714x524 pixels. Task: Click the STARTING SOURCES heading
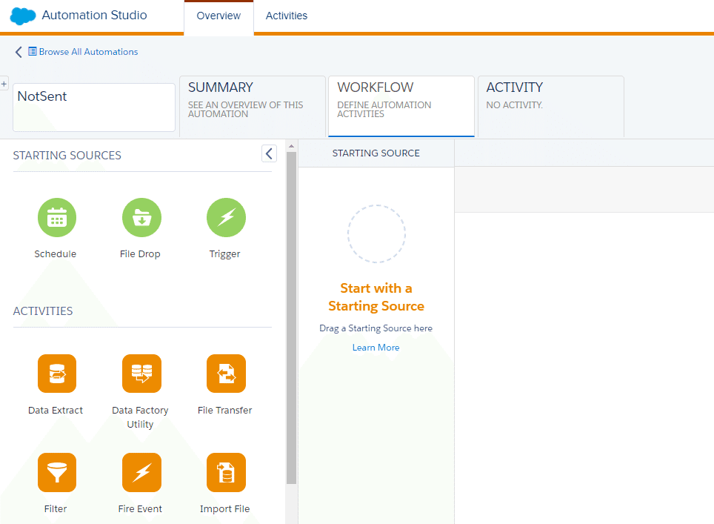click(67, 156)
